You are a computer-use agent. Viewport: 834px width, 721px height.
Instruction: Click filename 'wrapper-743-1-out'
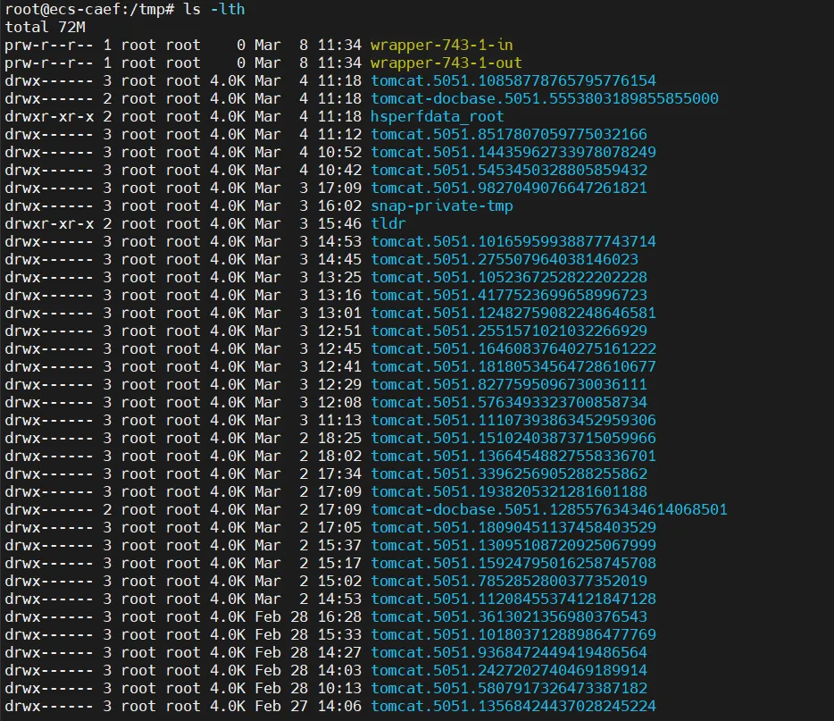point(446,63)
